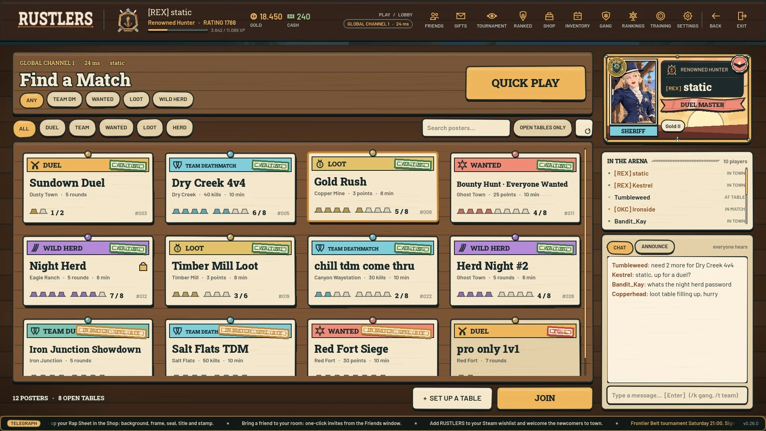Go Back with the arrow icon
This screenshot has width=766, height=431.
[715, 20]
